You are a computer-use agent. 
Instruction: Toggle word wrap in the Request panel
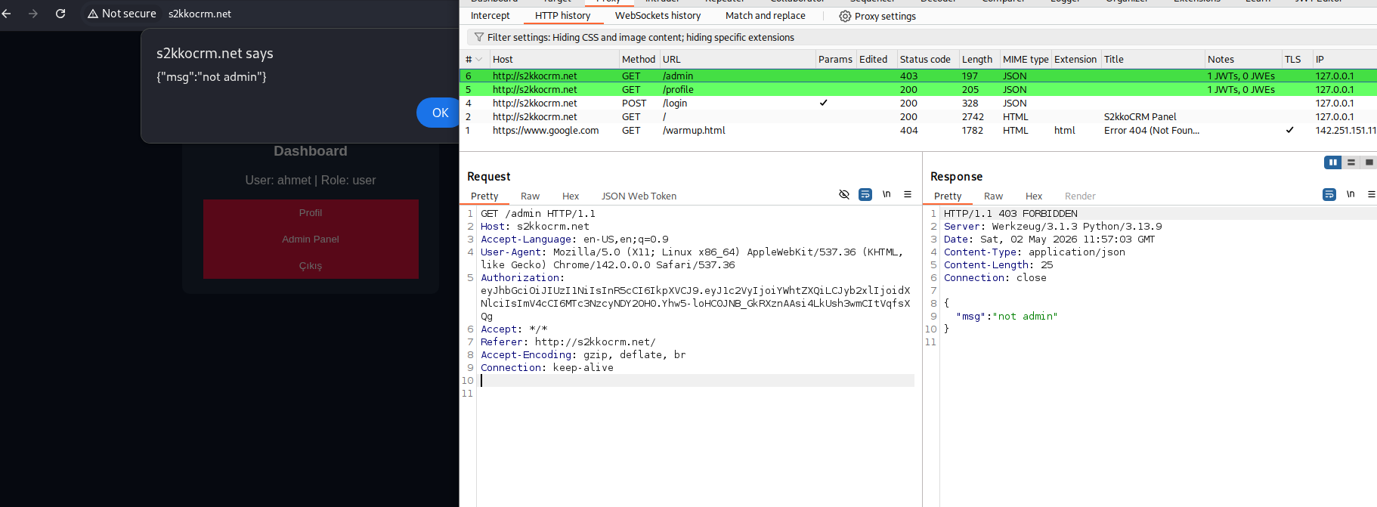pyautogui.click(x=865, y=194)
